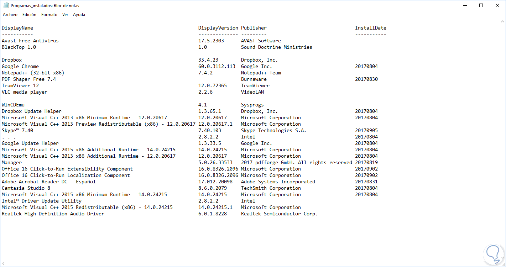Open the Ayuda menu
The image size is (506, 267).
tap(79, 15)
